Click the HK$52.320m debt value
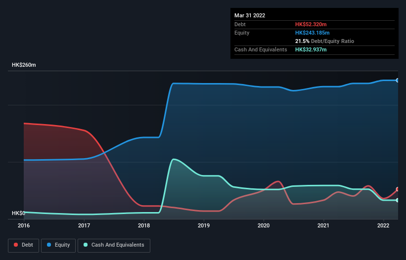 pyautogui.click(x=311, y=24)
